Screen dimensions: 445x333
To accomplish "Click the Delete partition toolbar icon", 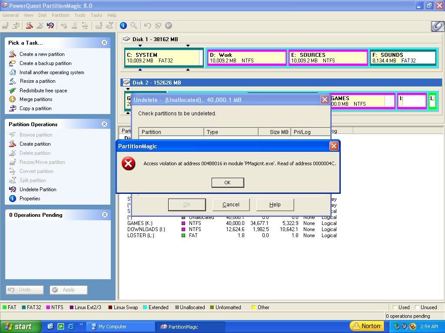I will pos(40,26).
